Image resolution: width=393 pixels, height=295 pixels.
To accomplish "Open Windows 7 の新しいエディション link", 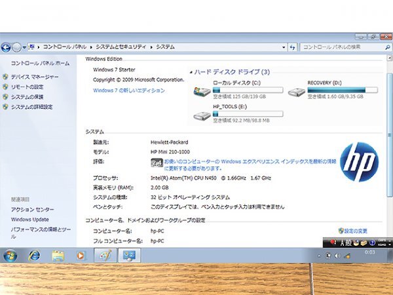I will point(129,90).
